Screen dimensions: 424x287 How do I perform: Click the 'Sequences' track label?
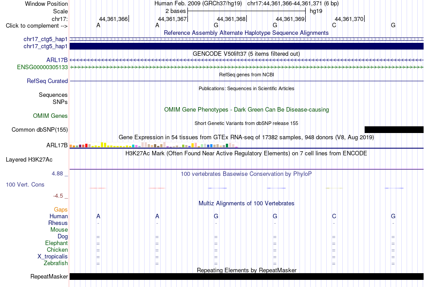(x=53, y=95)
